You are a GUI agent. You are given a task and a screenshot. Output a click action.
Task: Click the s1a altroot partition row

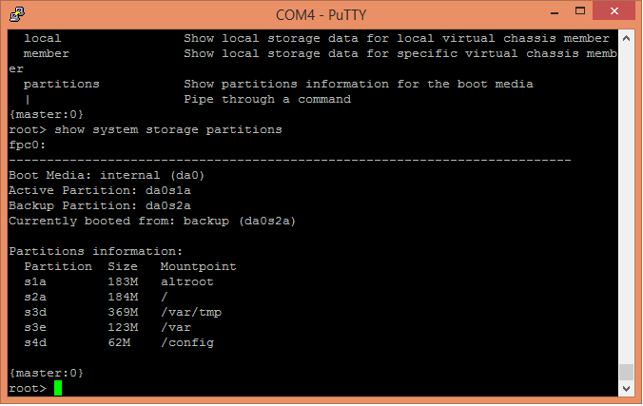[119, 282]
